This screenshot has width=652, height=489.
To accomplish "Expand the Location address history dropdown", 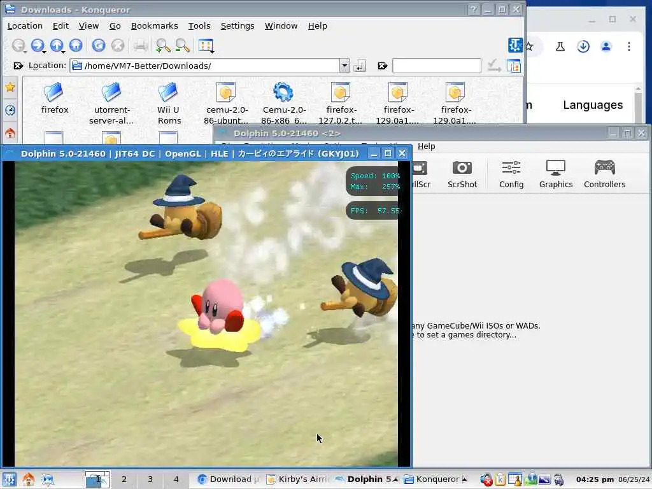I will tap(344, 66).
